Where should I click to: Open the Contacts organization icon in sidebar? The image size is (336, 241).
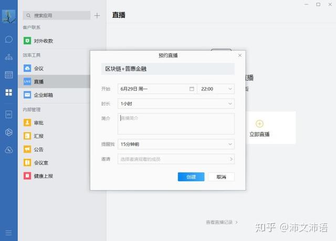point(8,57)
